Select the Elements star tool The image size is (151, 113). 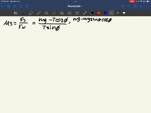tap(62, 13)
